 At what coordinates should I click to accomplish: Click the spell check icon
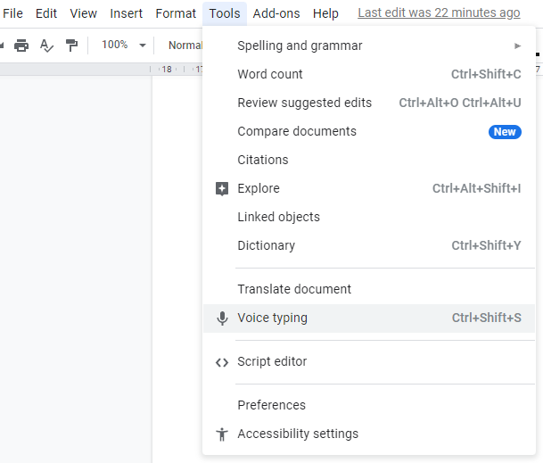(x=46, y=45)
